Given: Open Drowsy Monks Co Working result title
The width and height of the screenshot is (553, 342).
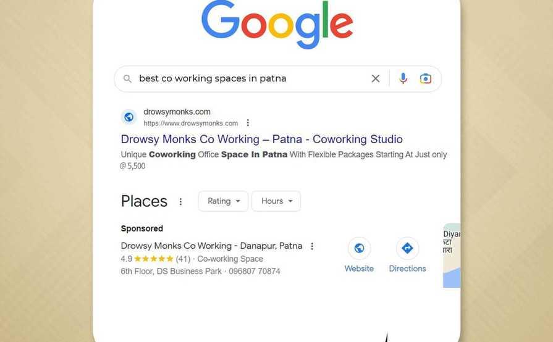Looking at the screenshot, I should click(261, 140).
